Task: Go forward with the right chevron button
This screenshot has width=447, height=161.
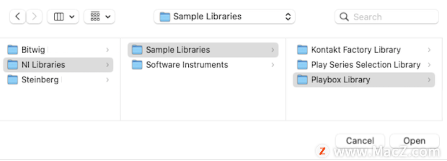Action: 34,17
